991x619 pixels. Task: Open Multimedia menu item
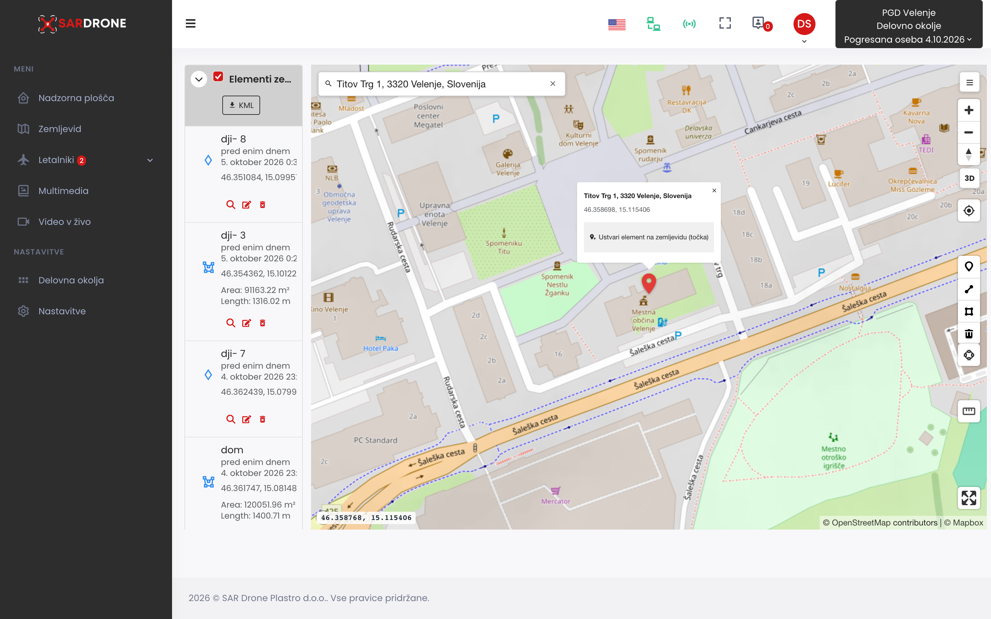pos(63,191)
